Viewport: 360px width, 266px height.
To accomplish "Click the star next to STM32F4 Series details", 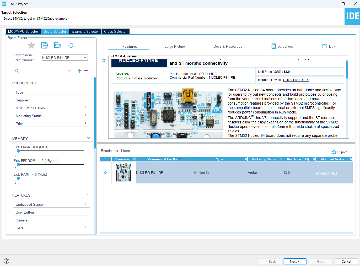I will pos(104,60).
